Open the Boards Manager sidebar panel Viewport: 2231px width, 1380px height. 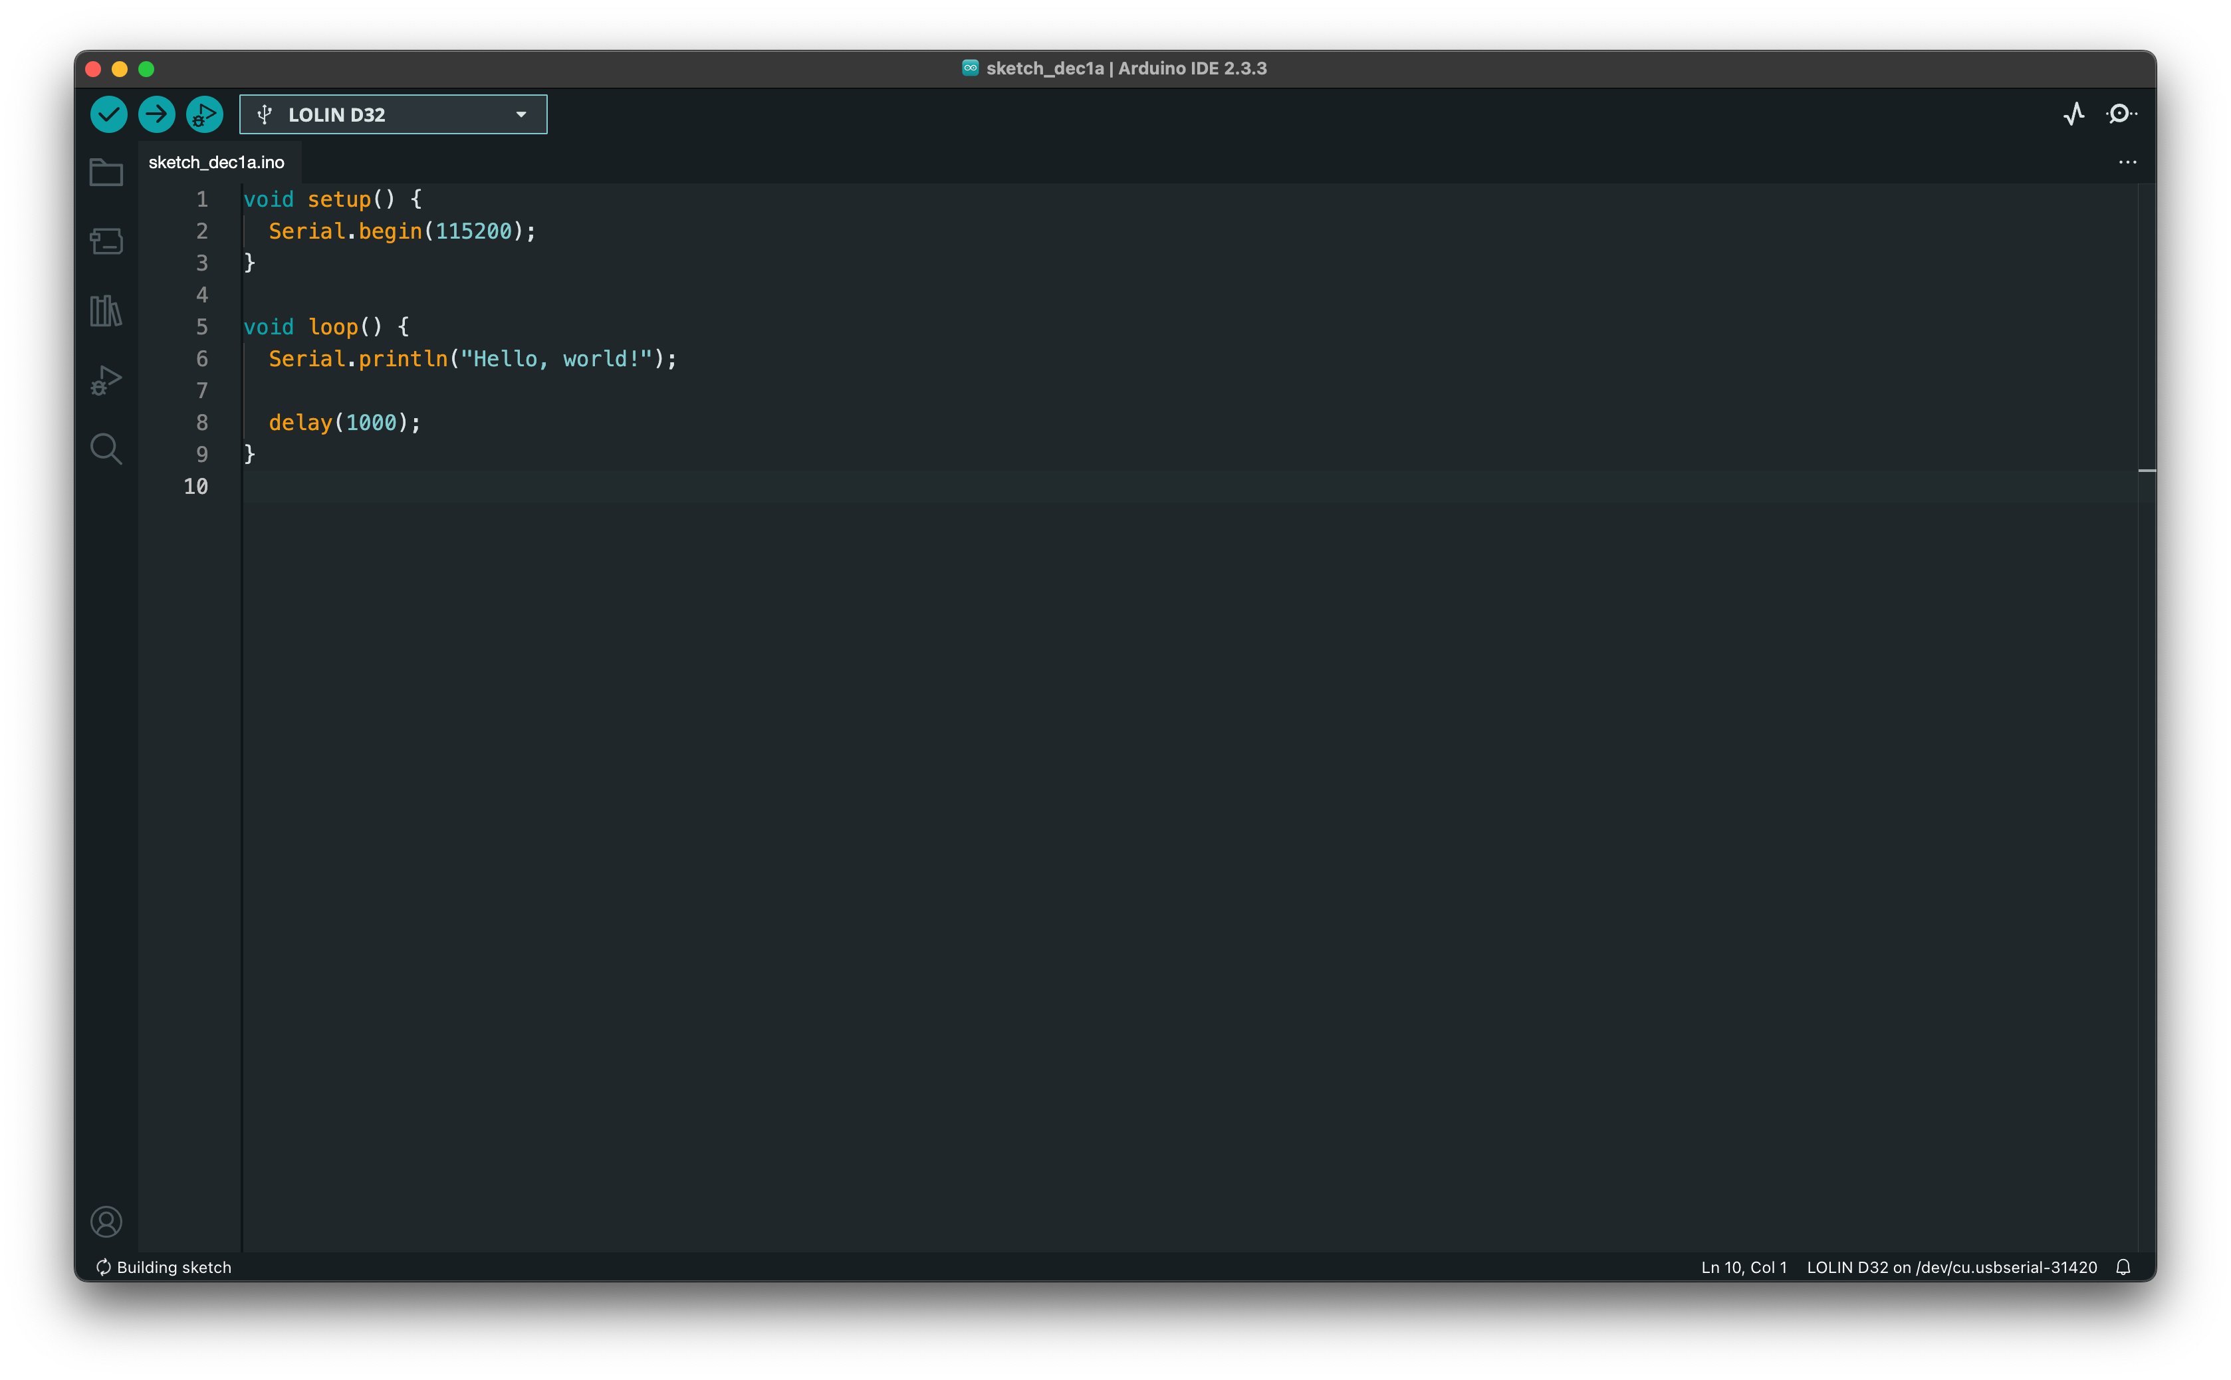pos(106,241)
